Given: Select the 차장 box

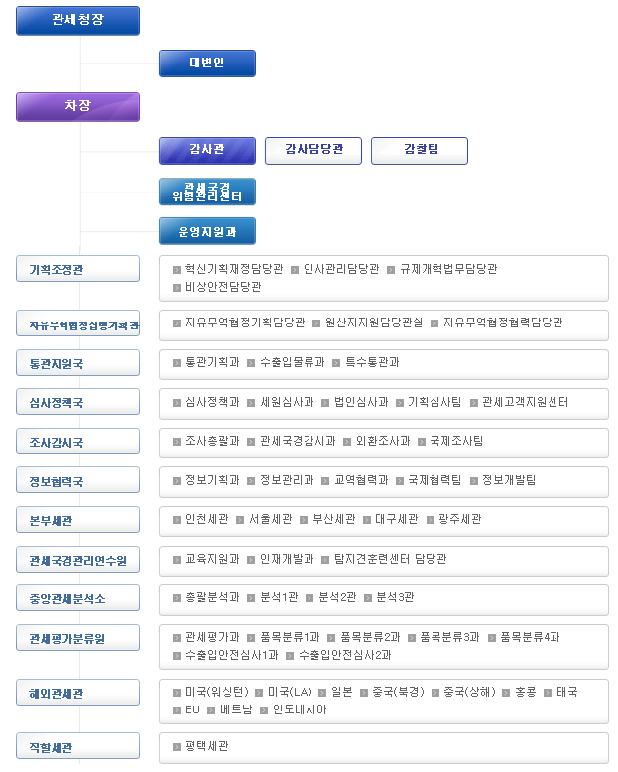Looking at the screenshot, I should click(77, 107).
